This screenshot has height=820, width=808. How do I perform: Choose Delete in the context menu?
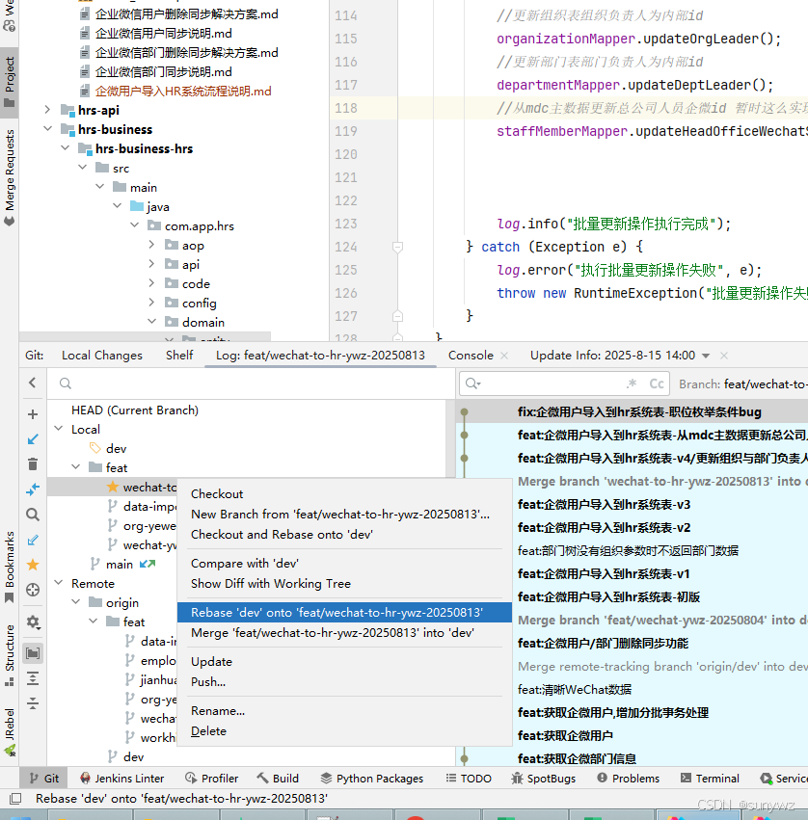click(x=344, y=731)
